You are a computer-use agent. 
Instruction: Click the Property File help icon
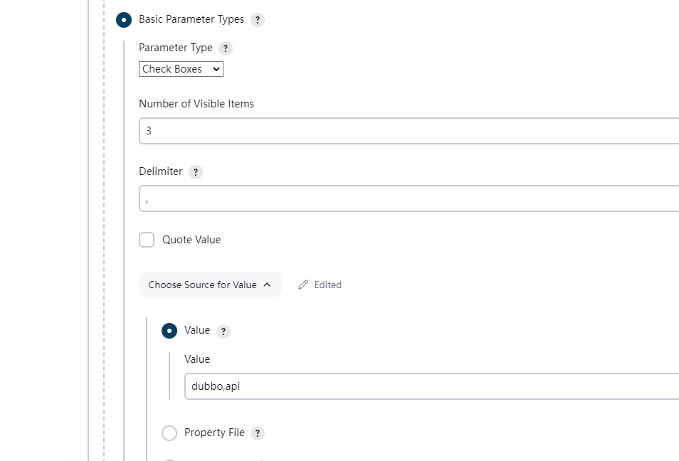pyautogui.click(x=257, y=433)
